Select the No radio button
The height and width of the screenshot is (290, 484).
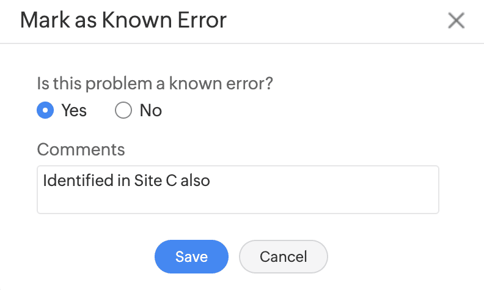123,111
